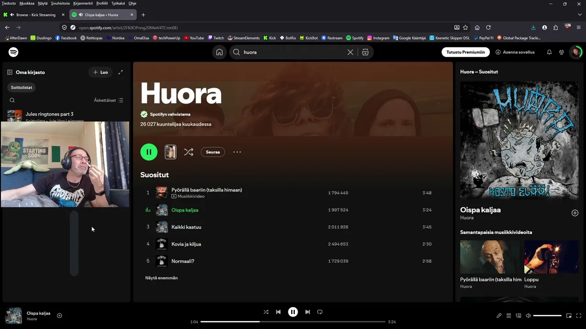This screenshot has height=329, width=586.
Task: Open the friend activity people icon
Action: click(561, 52)
